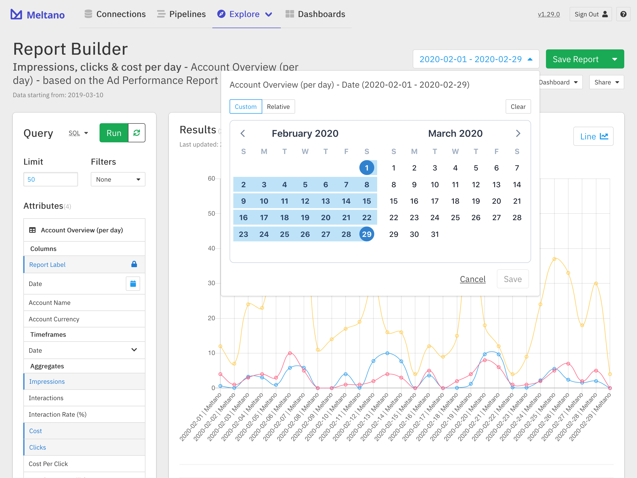Open the Filters None dropdown
Screen dimensions: 637x478
click(118, 179)
